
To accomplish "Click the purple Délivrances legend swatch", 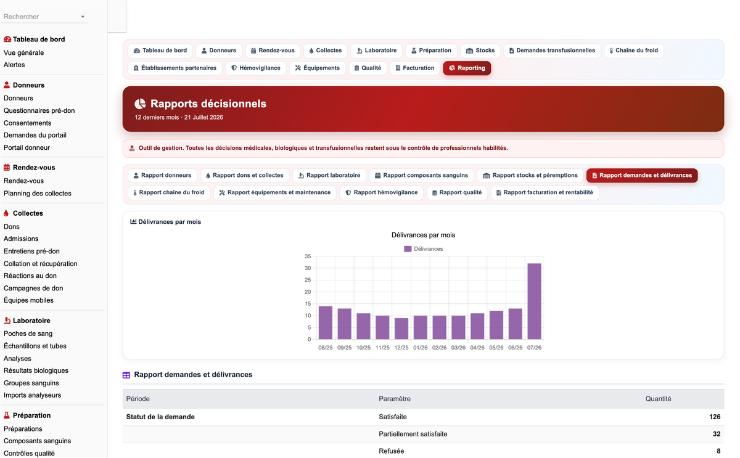I will (408, 249).
